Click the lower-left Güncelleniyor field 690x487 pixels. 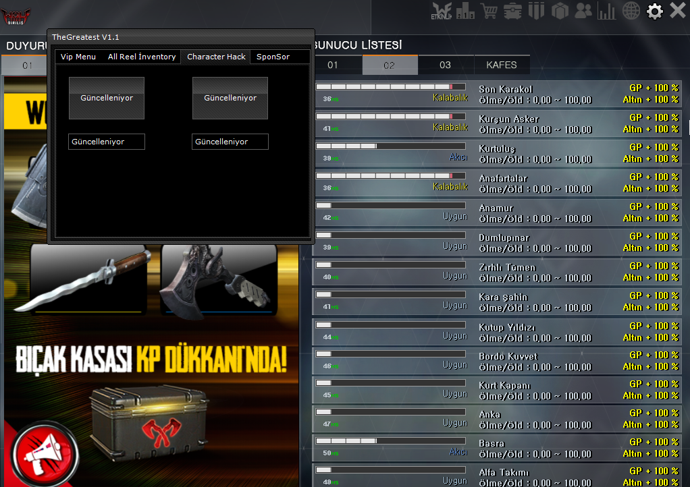click(107, 142)
